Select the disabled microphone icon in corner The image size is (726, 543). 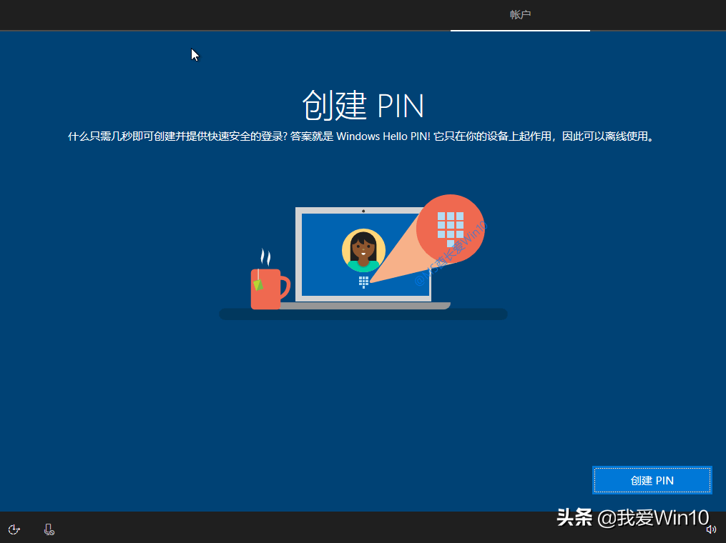pyautogui.click(x=48, y=529)
